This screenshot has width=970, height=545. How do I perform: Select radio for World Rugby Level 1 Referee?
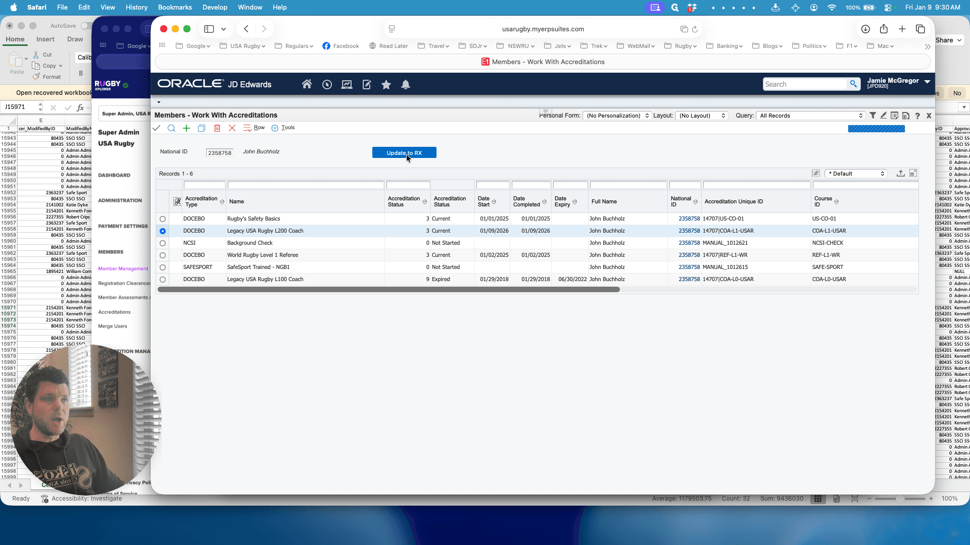163,255
